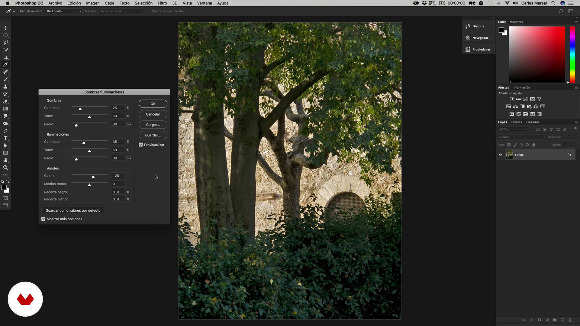The height and width of the screenshot is (326, 580).
Task: Switch to the Canales tab
Action: pos(516,122)
